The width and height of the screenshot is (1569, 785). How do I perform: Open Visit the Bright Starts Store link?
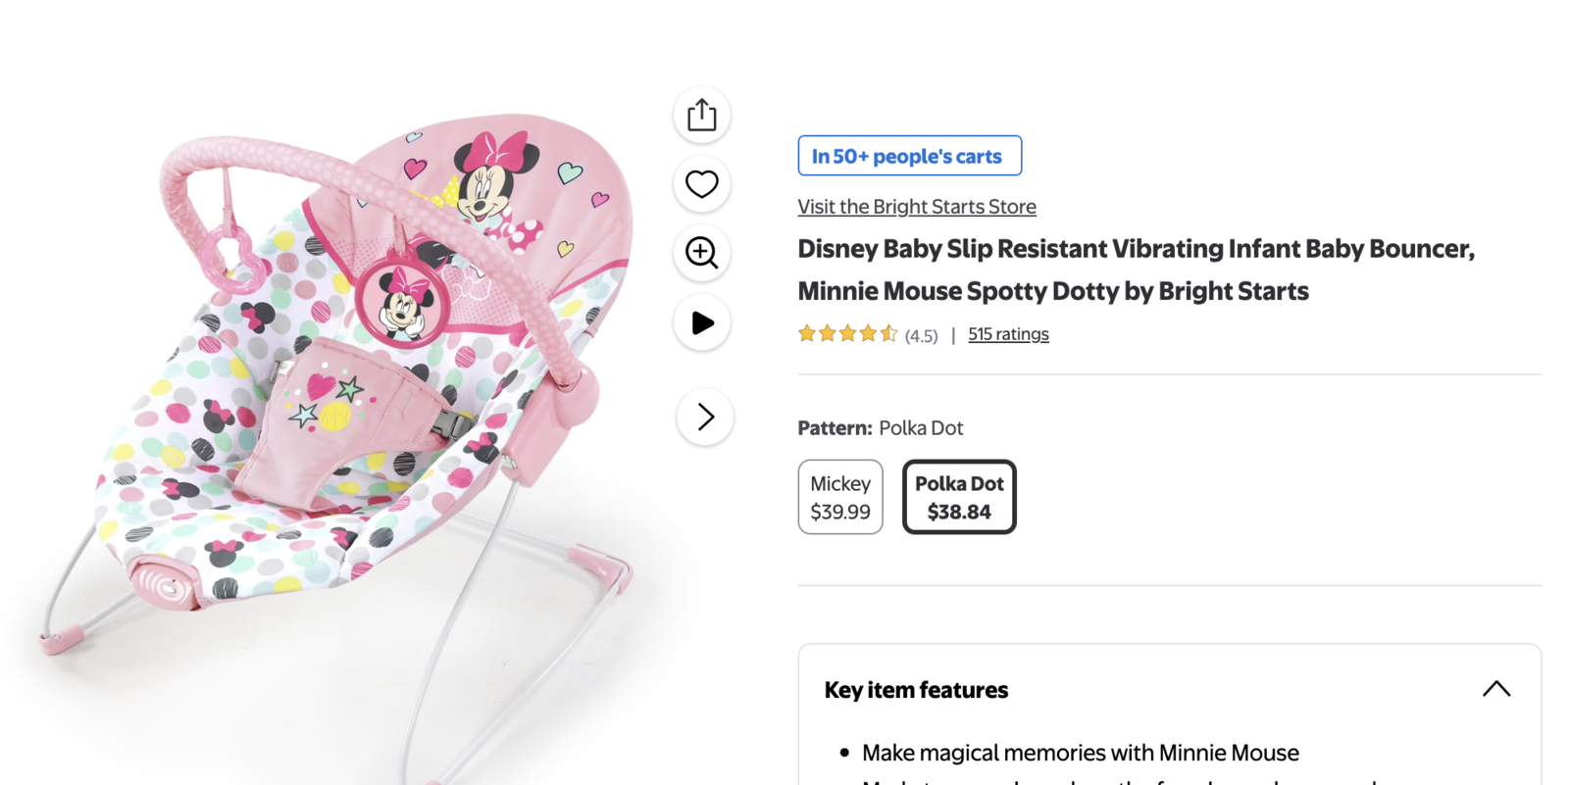point(916,207)
